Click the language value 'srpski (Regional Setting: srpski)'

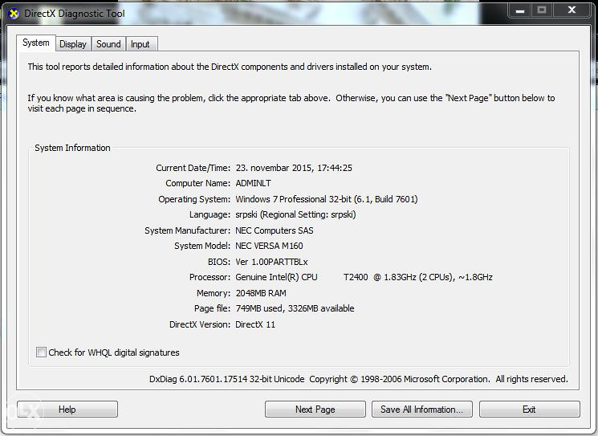(x=295, y=214)
